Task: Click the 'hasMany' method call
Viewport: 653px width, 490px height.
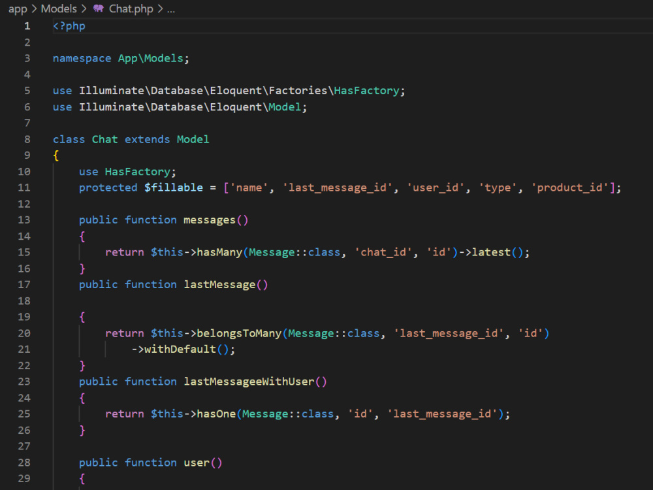Action: (x=219, y=252)
